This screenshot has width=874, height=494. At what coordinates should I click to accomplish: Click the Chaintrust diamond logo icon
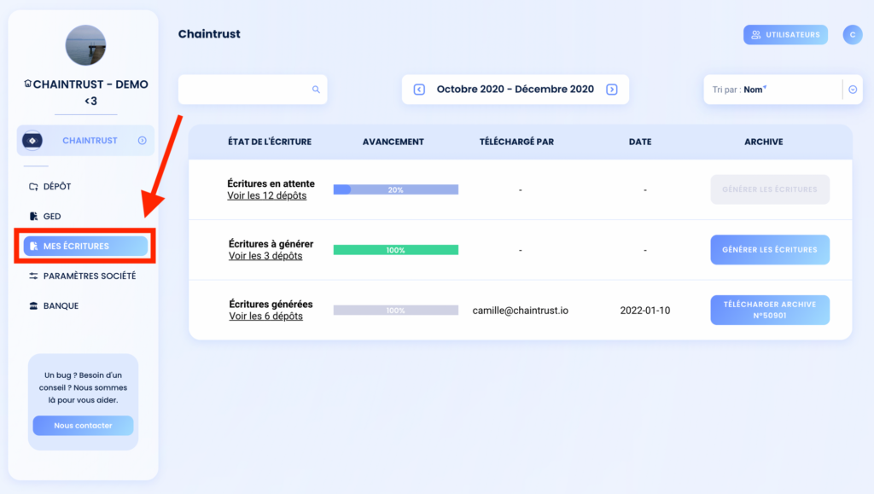pyautogui.click(x=32, y=140)
